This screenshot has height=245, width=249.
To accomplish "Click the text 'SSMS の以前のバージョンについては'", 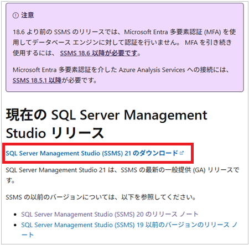I will tap(101, 197).
